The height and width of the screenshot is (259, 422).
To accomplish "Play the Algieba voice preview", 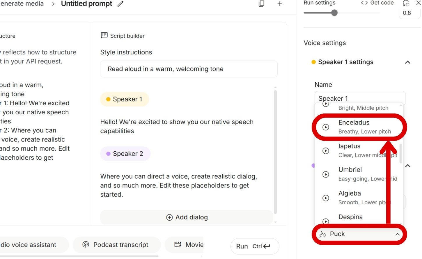I will pos(326,198).
